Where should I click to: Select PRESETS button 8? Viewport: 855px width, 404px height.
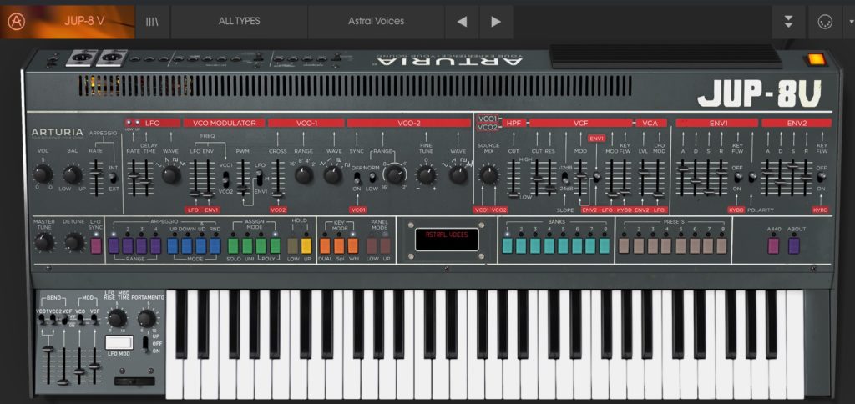point(722,246)
